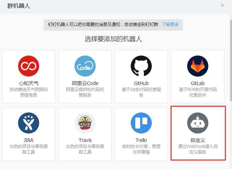Click the JIRA title label
This screenshot has height=169, width=232.
[29, 140]
